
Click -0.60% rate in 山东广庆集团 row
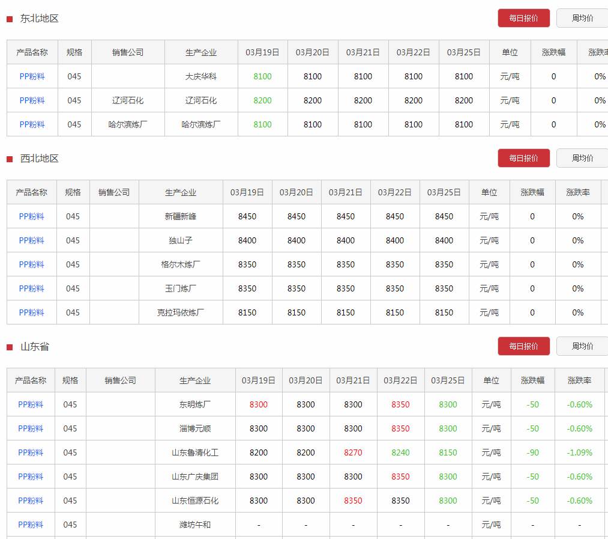click(x=579, y=477)
